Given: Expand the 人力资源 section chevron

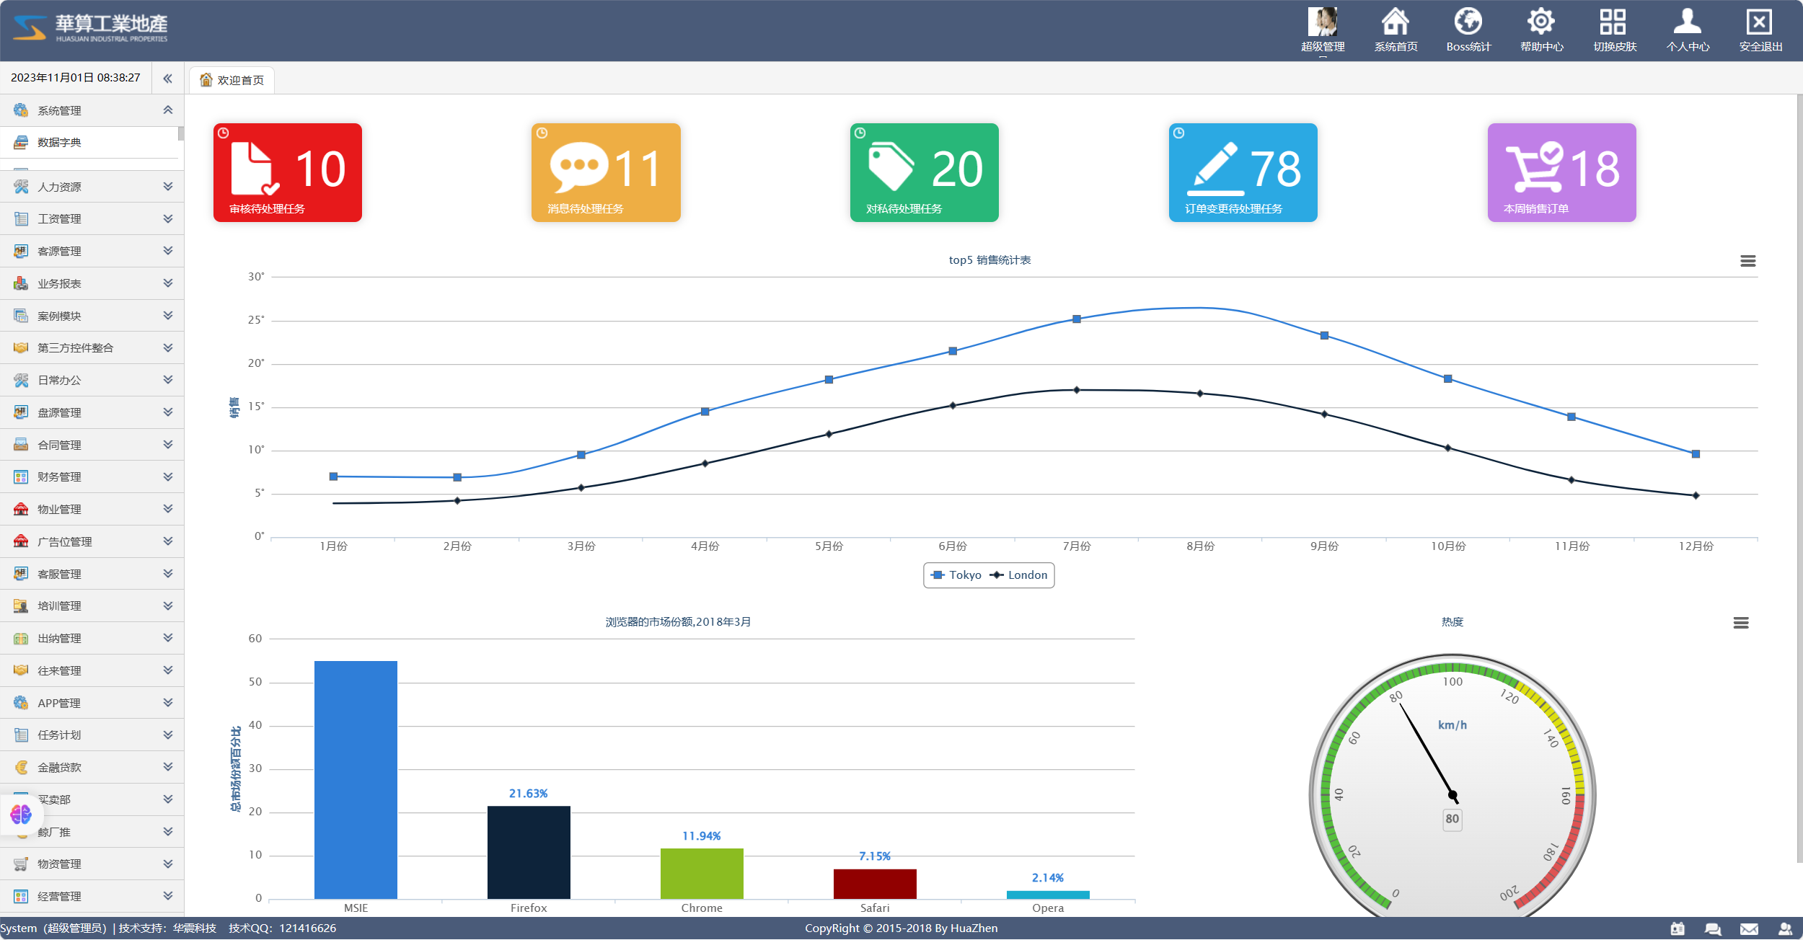Looking at the screenshot, I should click(168, 187).
